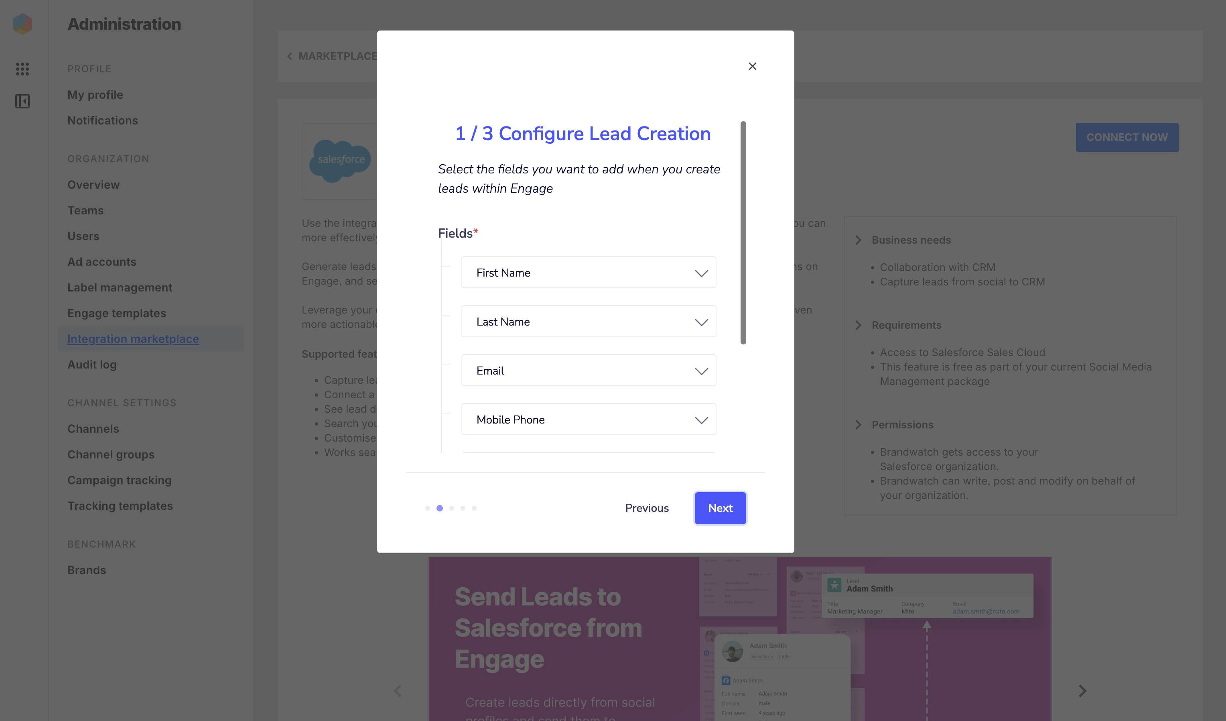Click the Previous button to go back
This screenshot has height=721, width=1226.
(x=646, y=507)
